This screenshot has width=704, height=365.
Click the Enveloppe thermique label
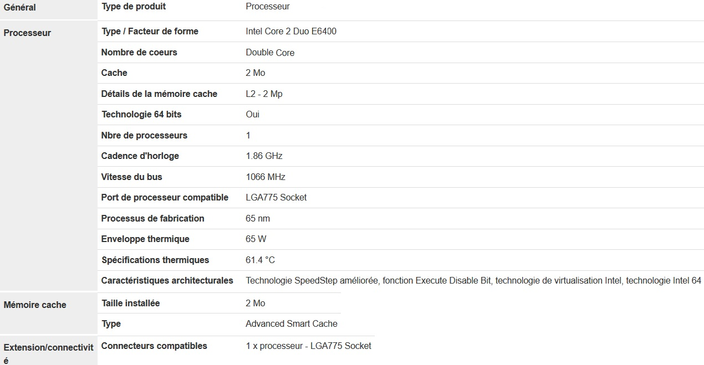pyautogui.click(x=145, y=239)
